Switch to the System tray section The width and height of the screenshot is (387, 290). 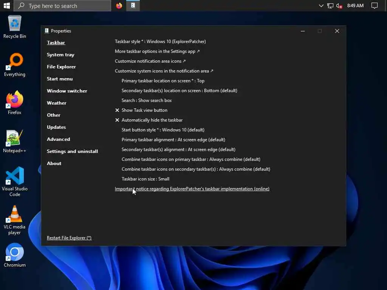click(60, 54)
